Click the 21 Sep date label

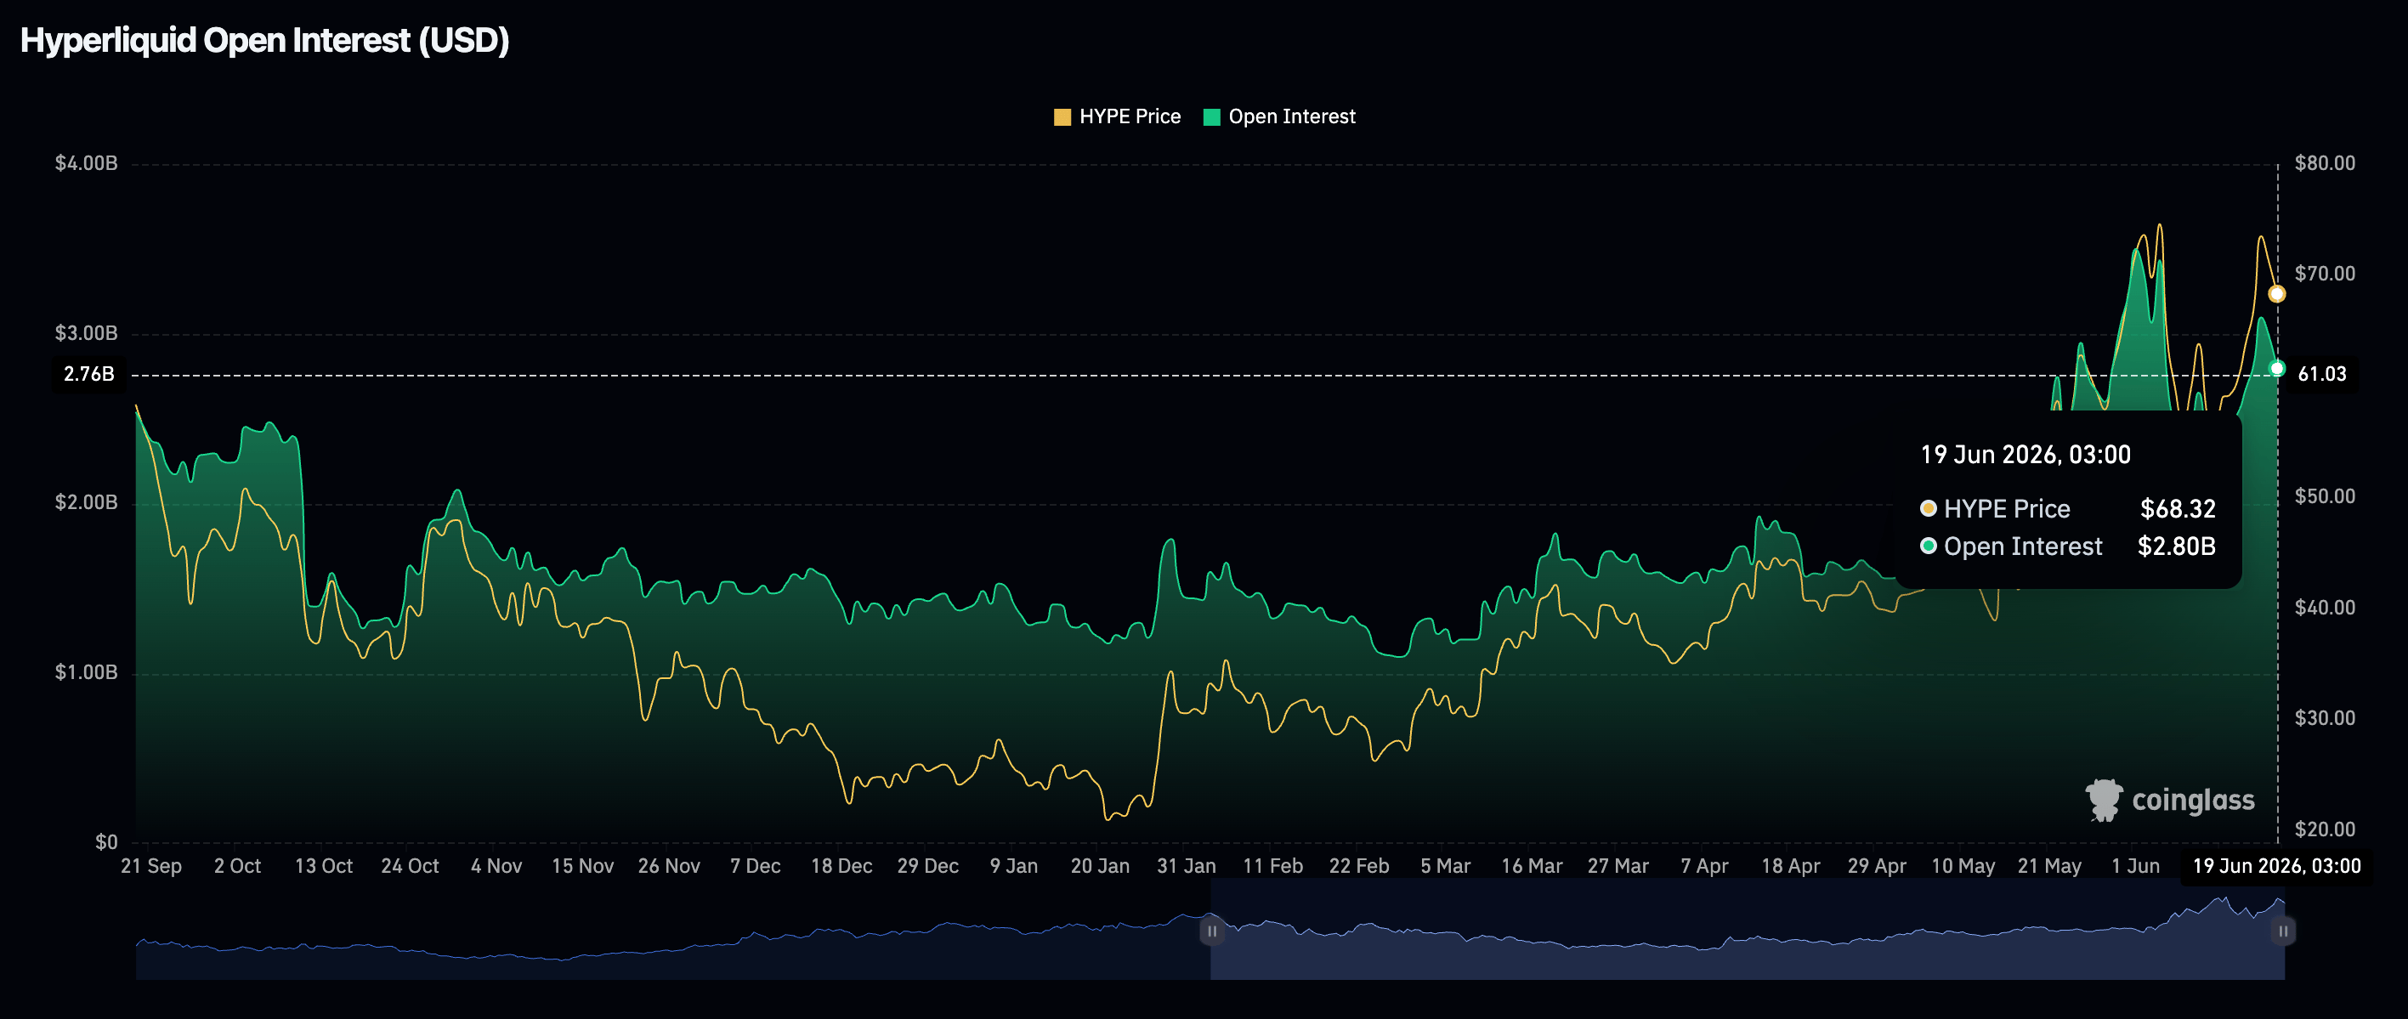[x=151, y=867]
